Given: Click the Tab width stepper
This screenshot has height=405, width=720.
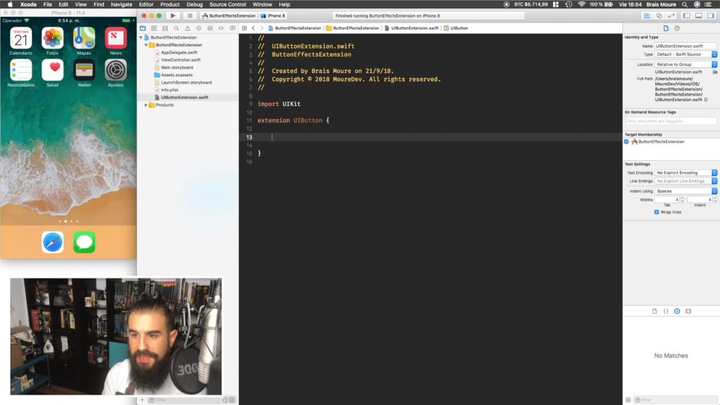Looking at the screenshot, I should (x=682, y=200).
